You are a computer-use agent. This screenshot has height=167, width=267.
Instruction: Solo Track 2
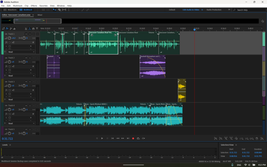(x=30, y=58)
